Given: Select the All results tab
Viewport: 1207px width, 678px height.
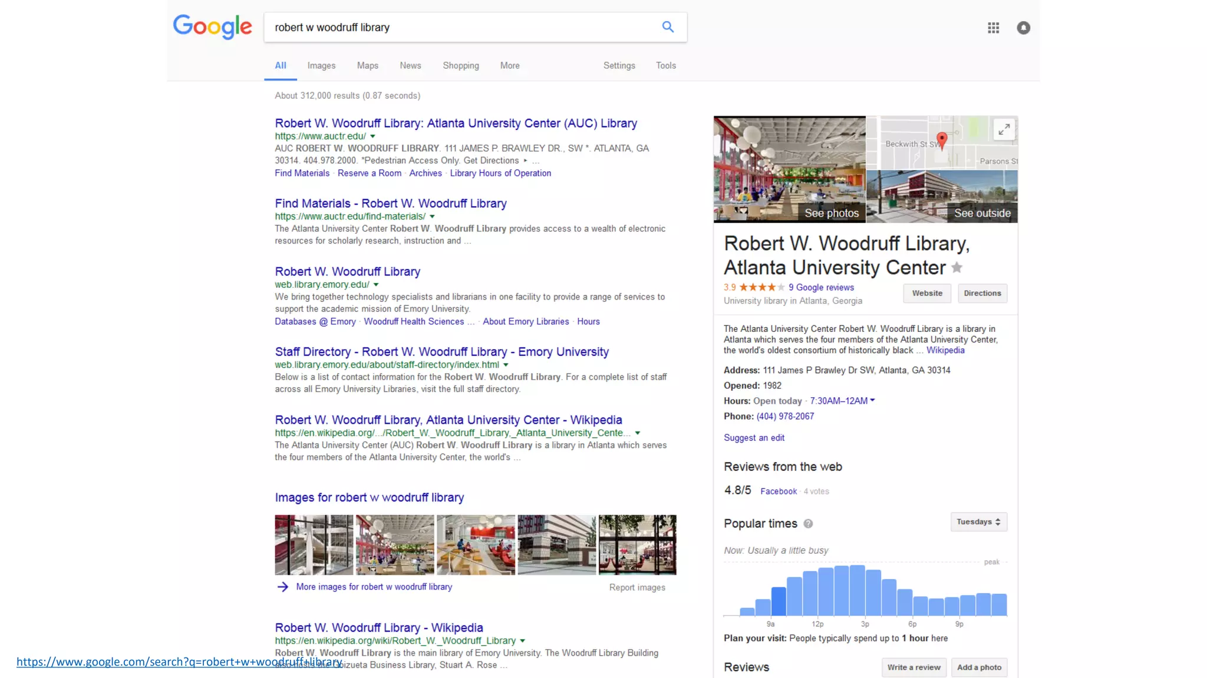Looking at the screenshot, I should pyautogui.click(x=281, y=66).
